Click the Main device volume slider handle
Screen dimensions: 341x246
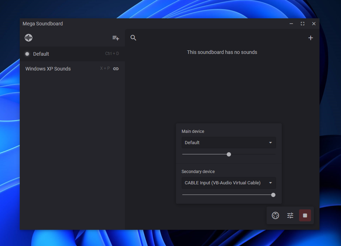pos(229,154)
